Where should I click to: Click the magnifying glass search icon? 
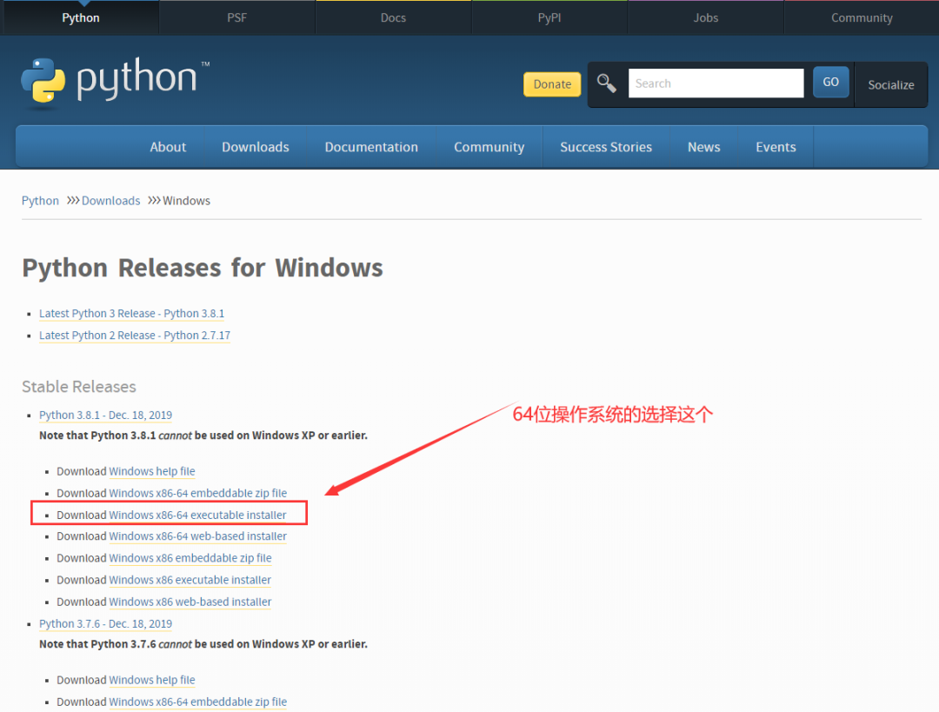click(x=606, y=83)
